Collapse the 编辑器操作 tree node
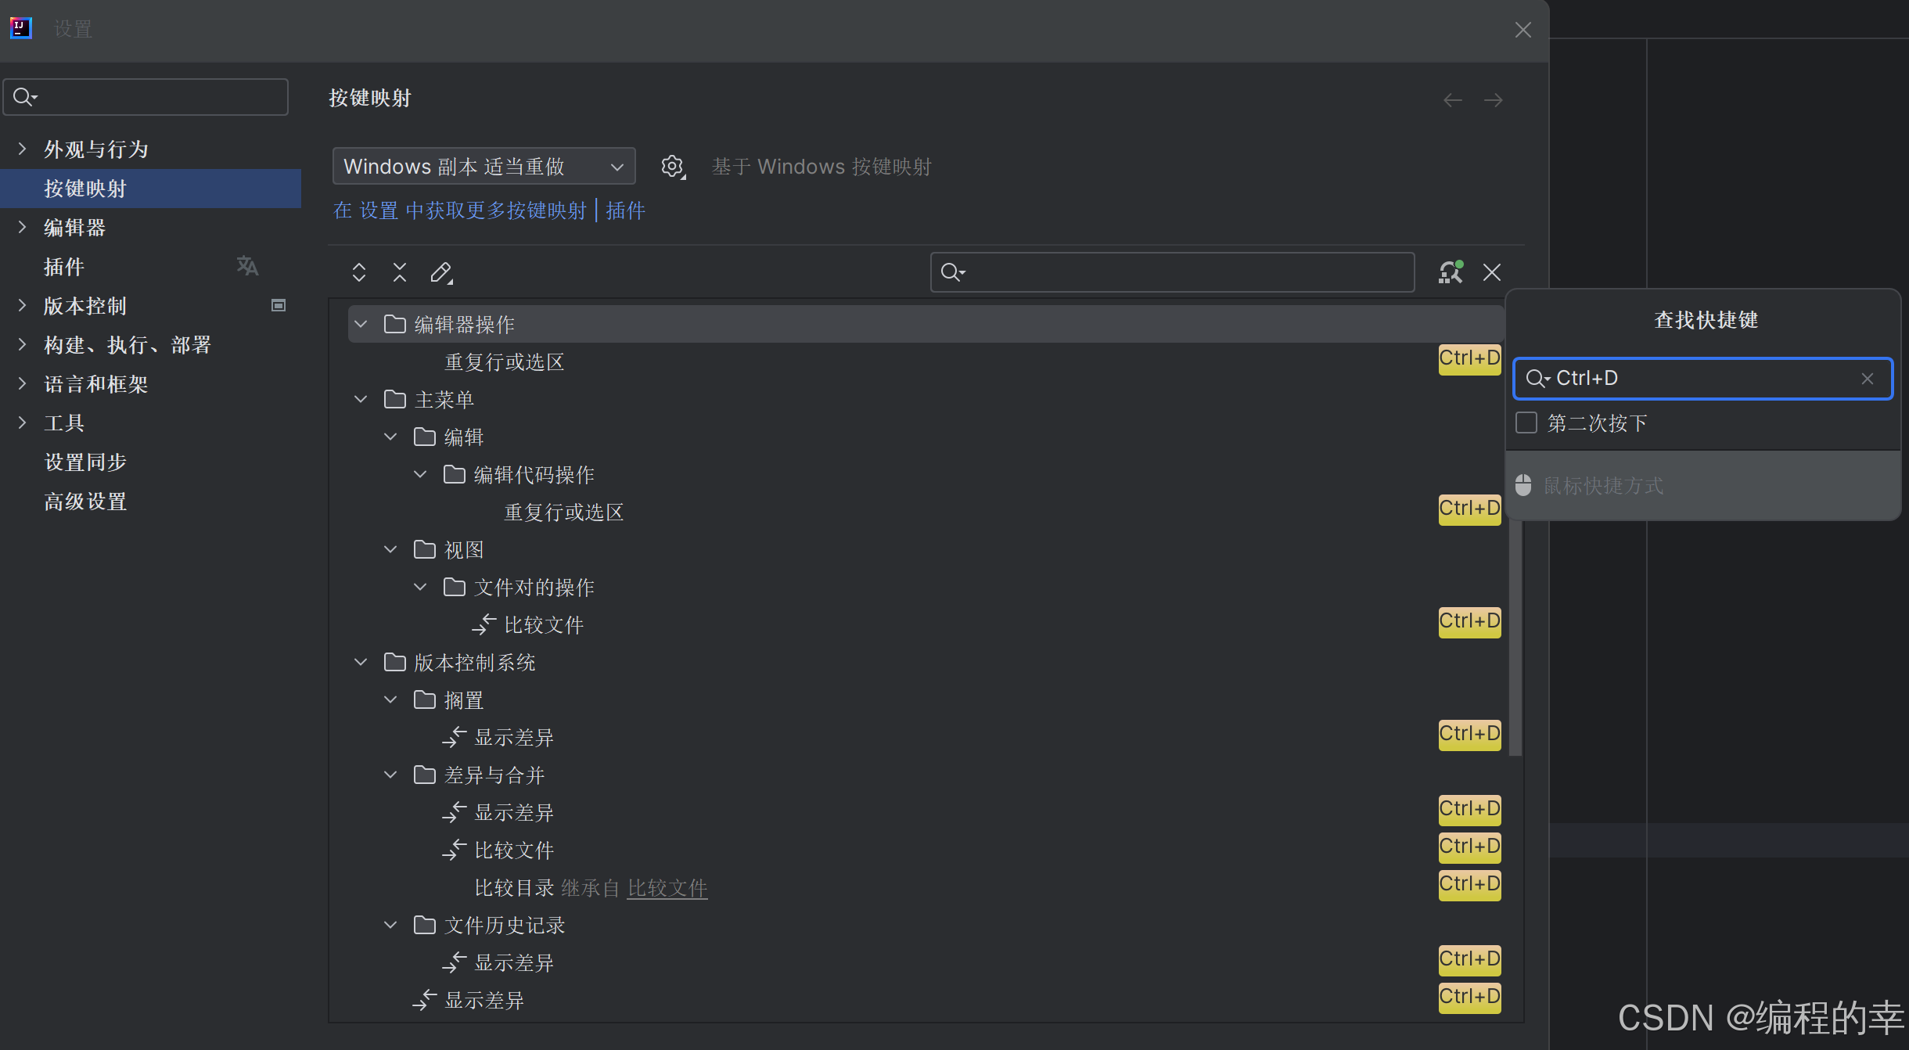Screen dimensions: 1909x1050 [x=361, y=324]
